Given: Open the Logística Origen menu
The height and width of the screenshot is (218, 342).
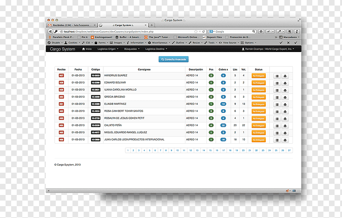Looking at the screenshot, I should (x=108, y=49).
